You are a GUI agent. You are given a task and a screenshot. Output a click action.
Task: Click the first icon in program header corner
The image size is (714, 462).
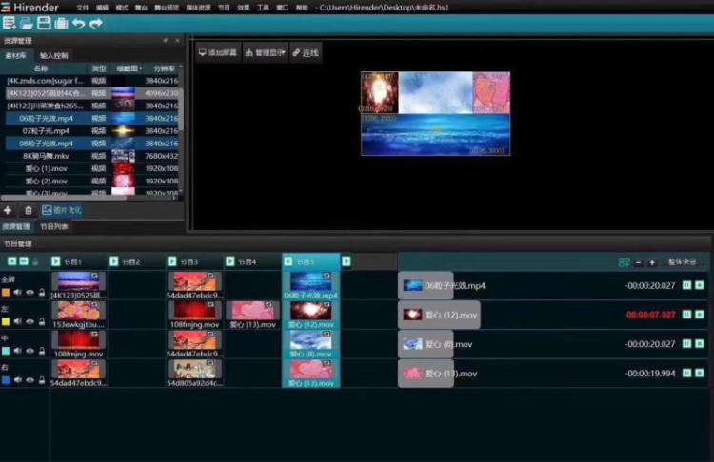[x=11, y=261]
